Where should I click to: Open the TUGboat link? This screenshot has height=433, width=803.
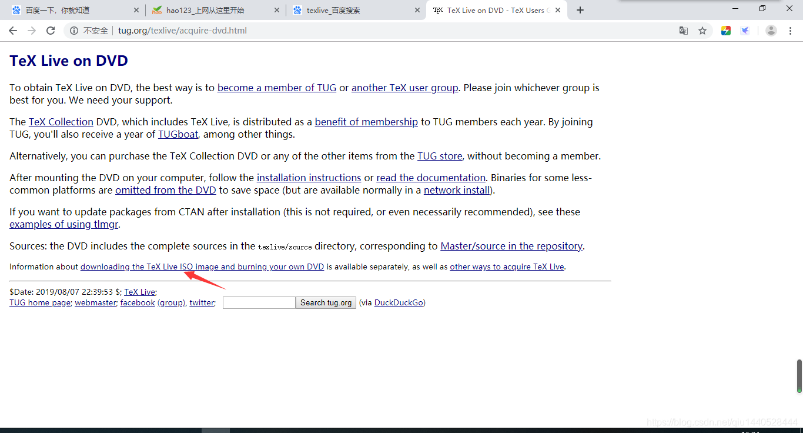(178, 134)
